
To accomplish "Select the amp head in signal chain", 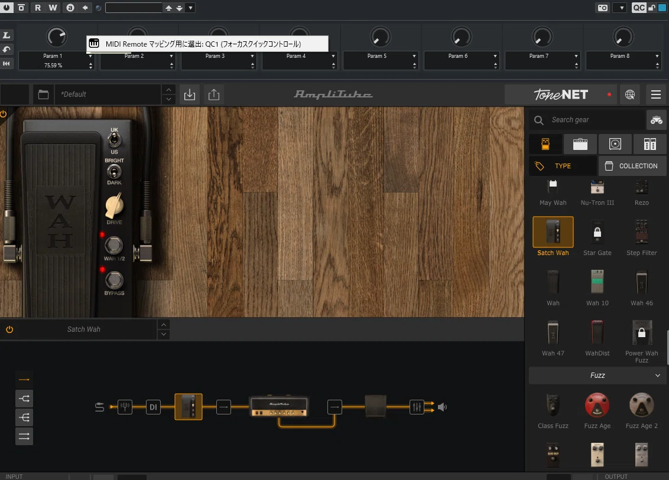I will (279, 406).
